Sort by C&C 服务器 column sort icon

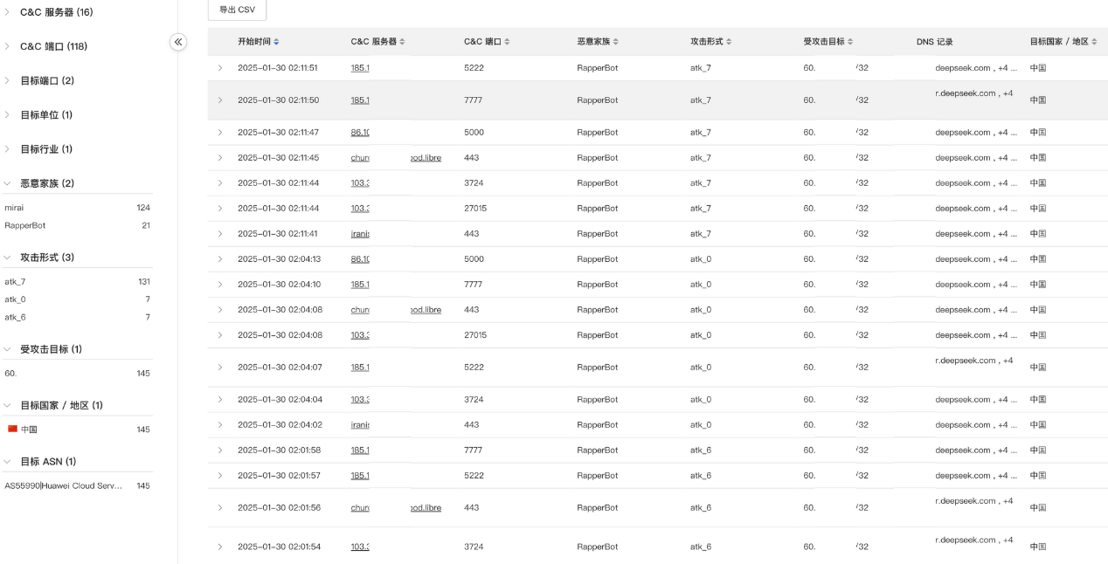coord(402,42)
